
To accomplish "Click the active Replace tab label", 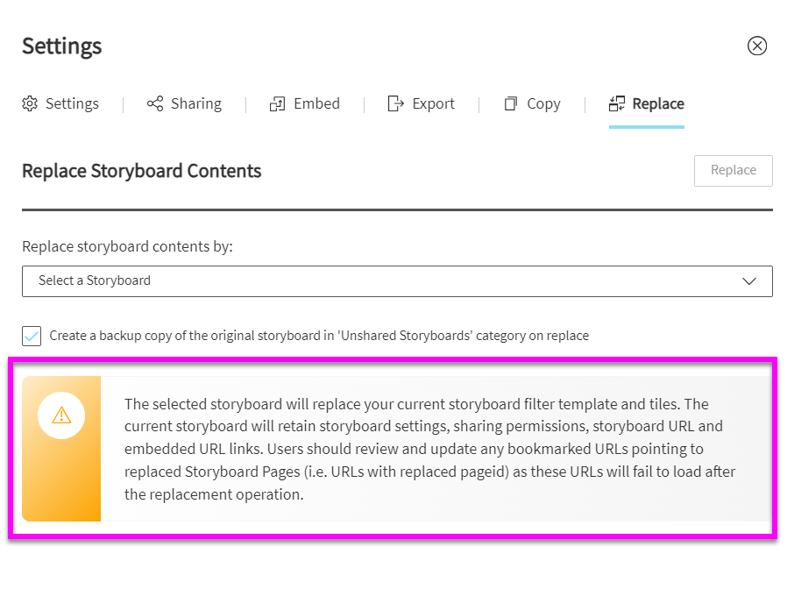I will click(x=658, y=103).
